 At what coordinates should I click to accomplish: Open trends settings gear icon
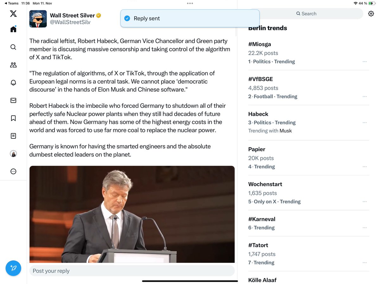click(371, 14)
